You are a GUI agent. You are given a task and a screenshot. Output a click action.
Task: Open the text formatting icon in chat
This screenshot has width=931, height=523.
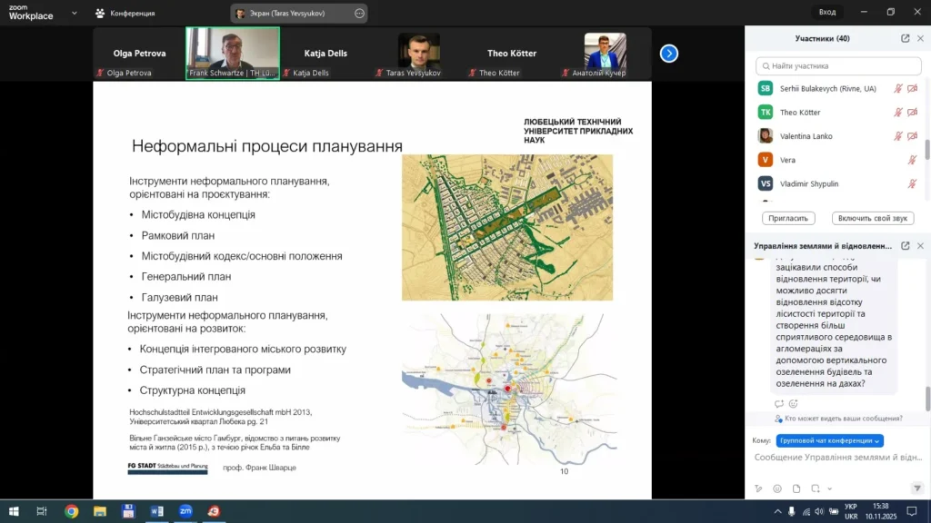tap(758, 488)
